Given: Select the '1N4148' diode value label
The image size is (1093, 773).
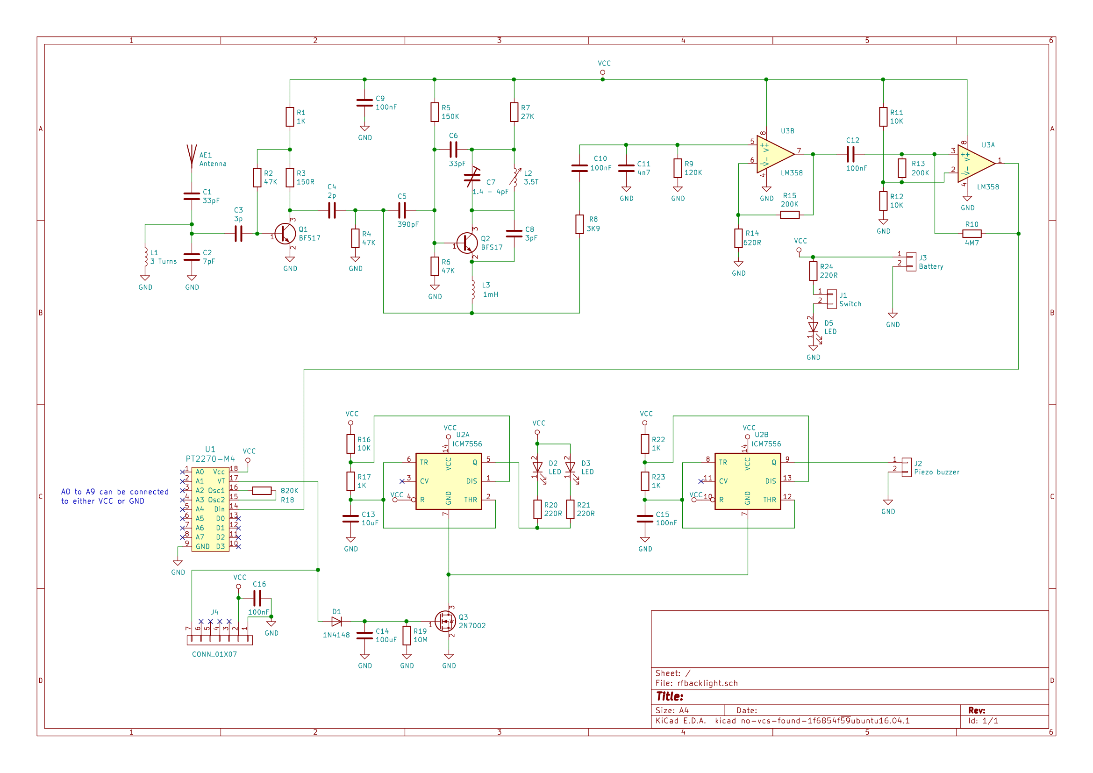Looking at the screenshot, I should [x=336, y=636].
